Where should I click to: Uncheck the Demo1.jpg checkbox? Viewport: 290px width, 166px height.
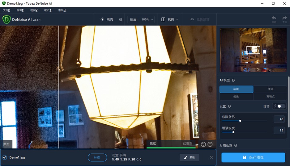click(x=5, y=157)
